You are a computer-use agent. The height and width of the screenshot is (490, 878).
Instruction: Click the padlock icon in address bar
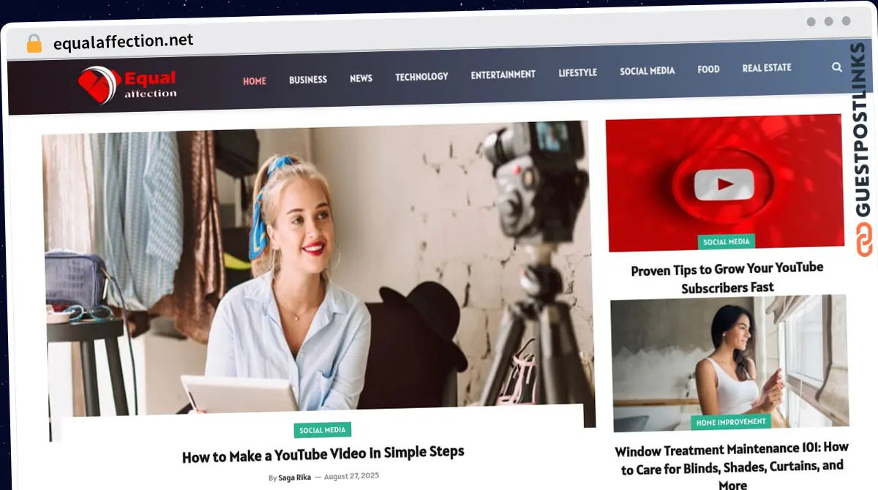pyautogui.click(x=34, y=44)
